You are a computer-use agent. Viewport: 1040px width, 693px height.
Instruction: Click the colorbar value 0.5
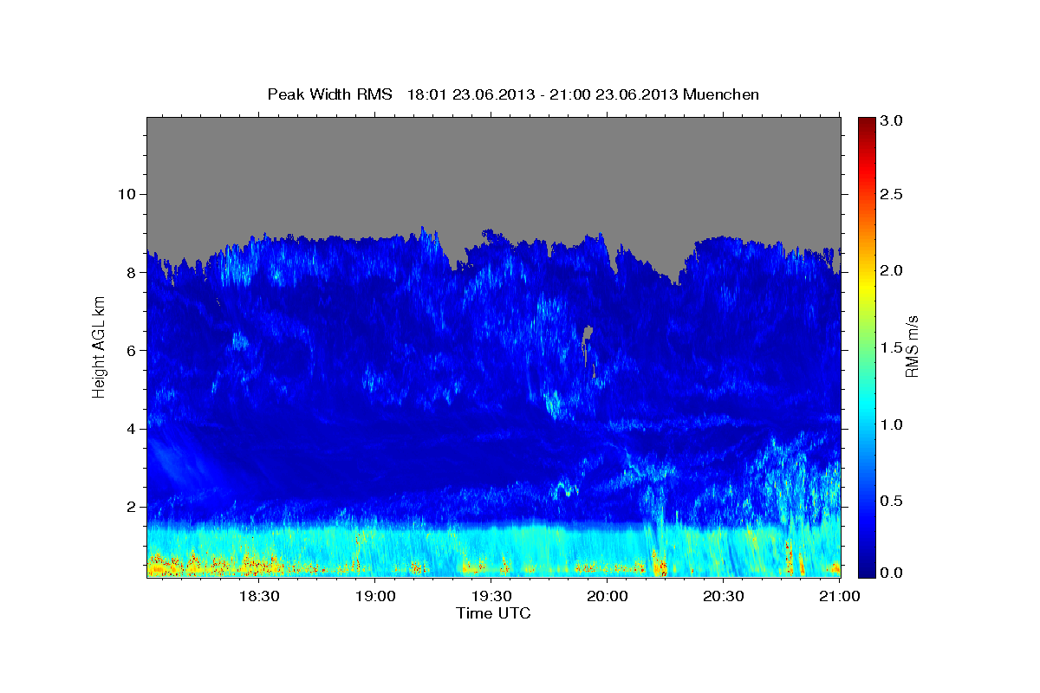[892, 500]
